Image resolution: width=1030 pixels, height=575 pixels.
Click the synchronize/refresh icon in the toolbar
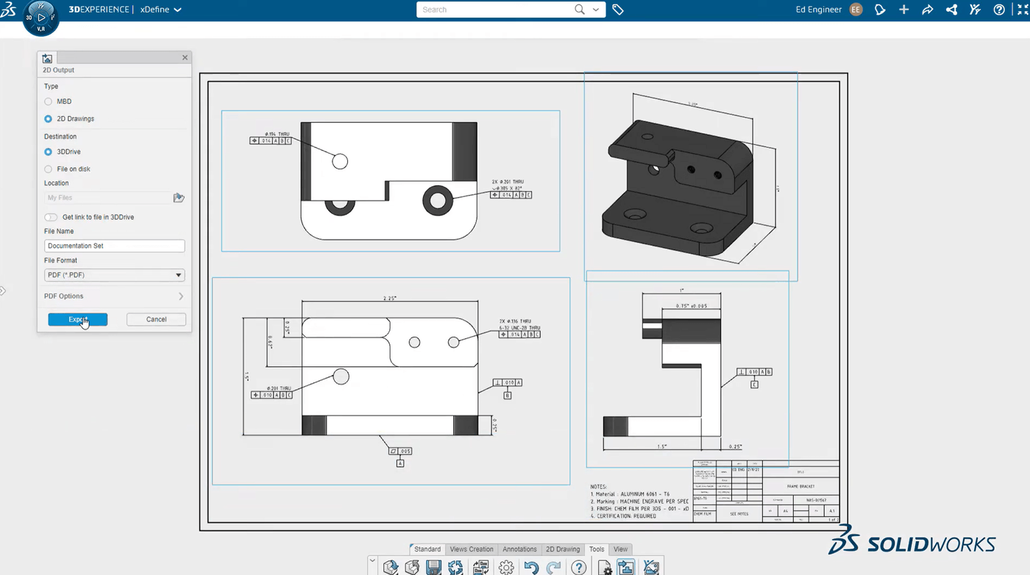pyautogui.click(x=455, y=567)
